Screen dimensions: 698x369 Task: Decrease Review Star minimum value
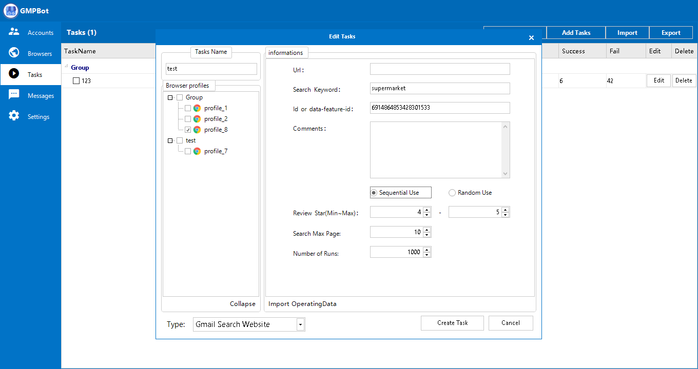[x=427, y=215]
